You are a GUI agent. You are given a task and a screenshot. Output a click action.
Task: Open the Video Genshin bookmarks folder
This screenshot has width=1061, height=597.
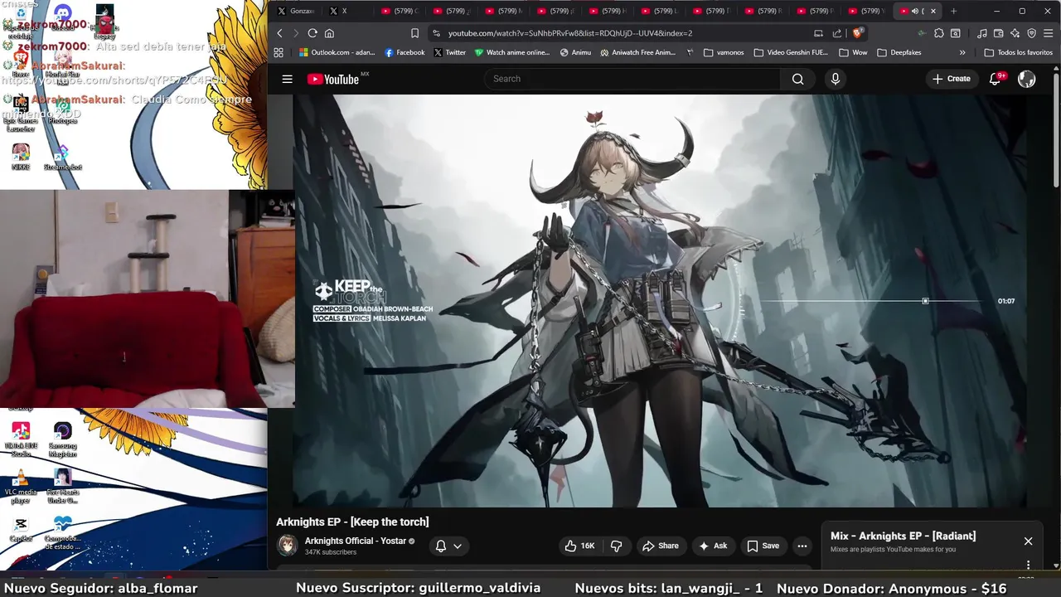click(791, 52)
